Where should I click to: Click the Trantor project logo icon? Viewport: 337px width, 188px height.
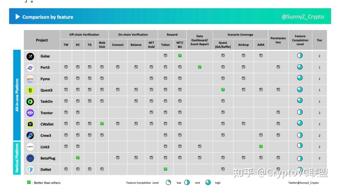tap(30, 113)
